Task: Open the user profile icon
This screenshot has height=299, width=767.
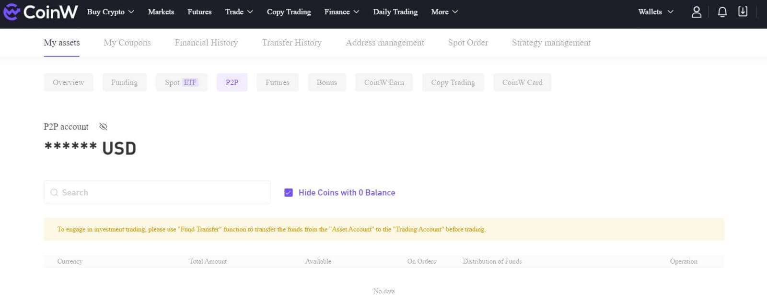Action: click(x=697, y=12)
